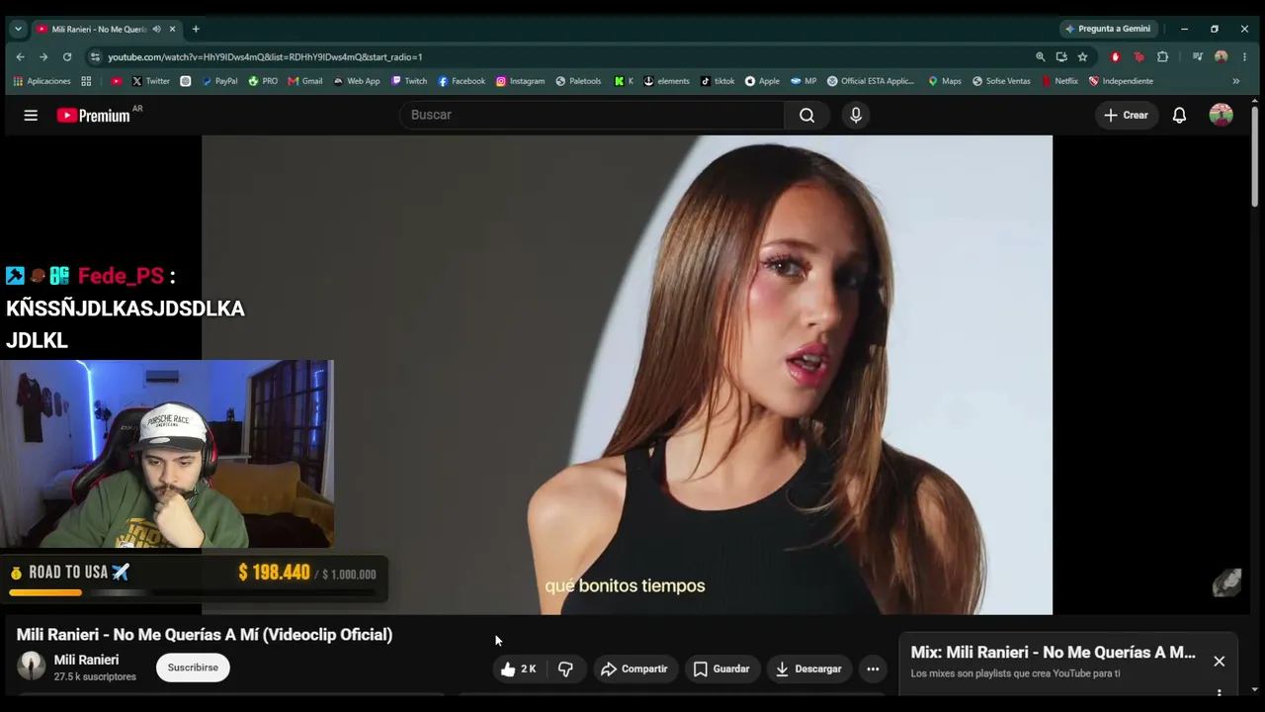
Task: Open the PayPal bookmark
Action: [x=219, y=81]
